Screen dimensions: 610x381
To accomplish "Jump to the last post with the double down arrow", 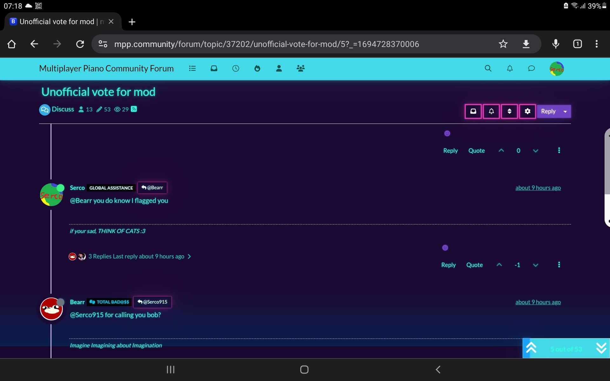I will point(601,348).
